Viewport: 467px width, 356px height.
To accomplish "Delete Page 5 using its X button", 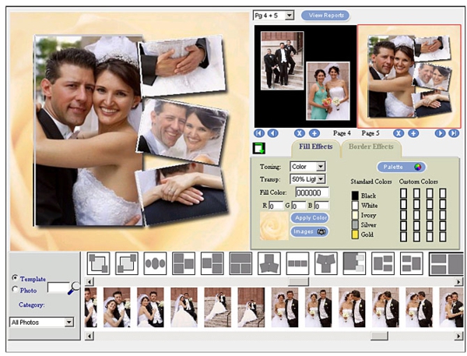I will pos(398,133).
